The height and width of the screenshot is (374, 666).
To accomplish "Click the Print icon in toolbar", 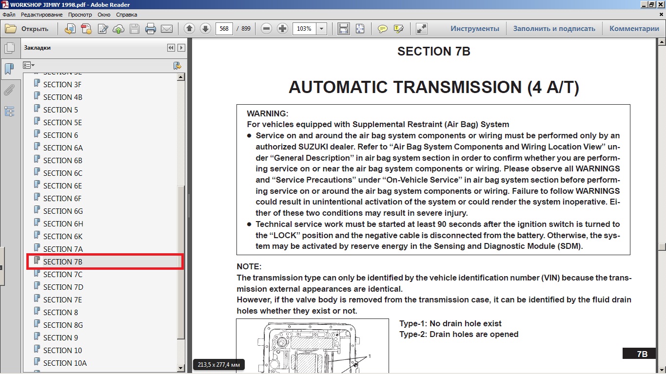I will pyautogui.click(x=151, y=29).
